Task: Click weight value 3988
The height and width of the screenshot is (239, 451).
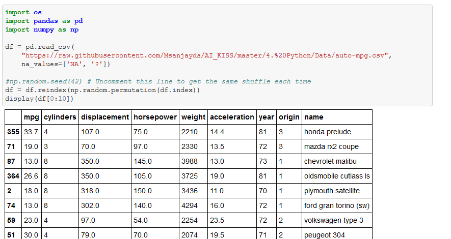Action: point(193,161)
